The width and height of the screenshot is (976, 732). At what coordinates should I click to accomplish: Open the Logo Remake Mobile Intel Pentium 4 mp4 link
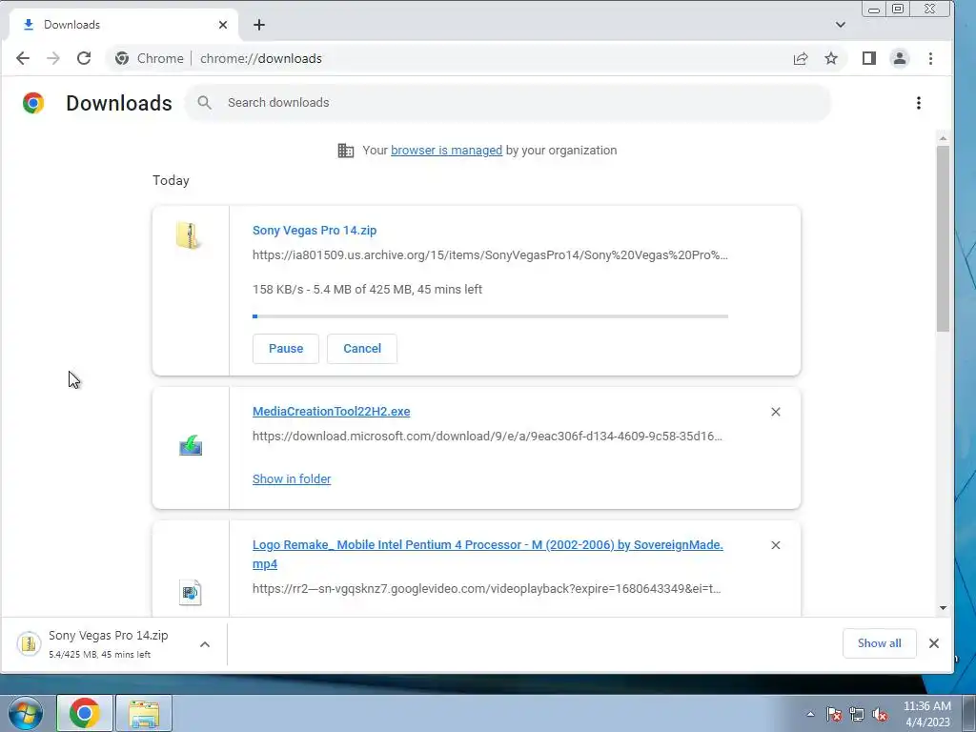pyautogui.click(x=487, y=554)
